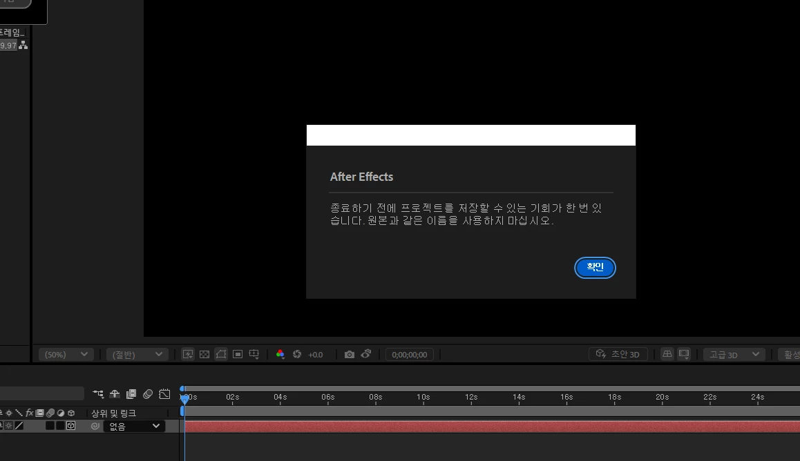Toggle mask and shape path visibility
The height and width of the screenshot is (461, 800).
[221, 354]
